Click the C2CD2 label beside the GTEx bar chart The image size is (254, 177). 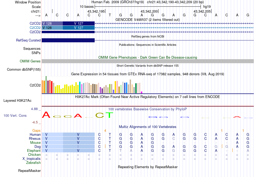[x=35, y=85]
